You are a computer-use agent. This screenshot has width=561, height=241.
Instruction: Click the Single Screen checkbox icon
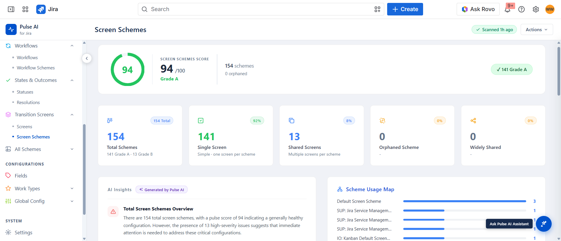[x=200, y=121]
